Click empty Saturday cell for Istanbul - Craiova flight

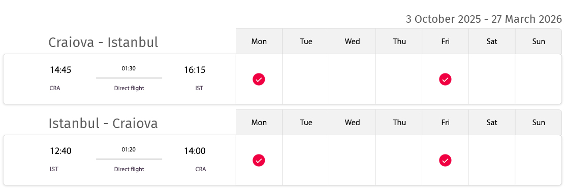pos(492,160)
